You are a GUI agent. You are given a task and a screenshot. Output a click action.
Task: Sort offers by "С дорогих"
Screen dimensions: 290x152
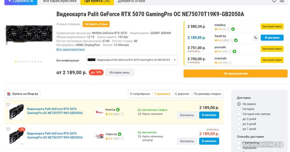(182, 94)
